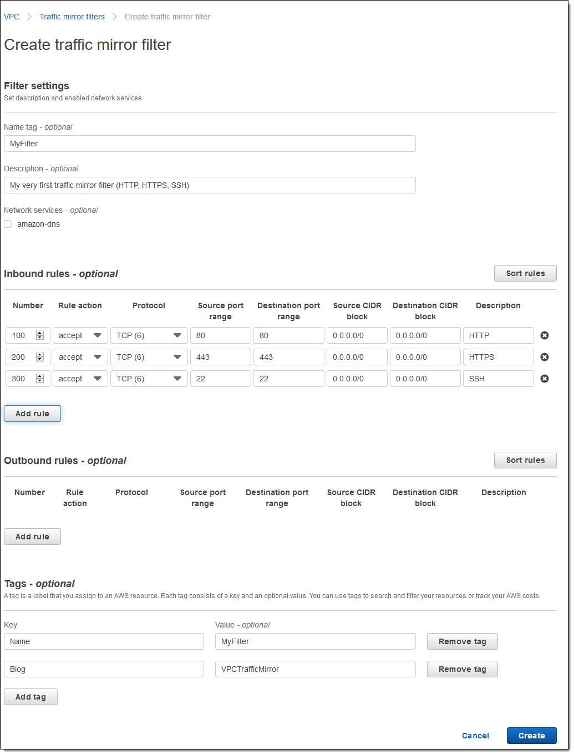
Task: Sort the inbound rules
Action: click(525, 273)
